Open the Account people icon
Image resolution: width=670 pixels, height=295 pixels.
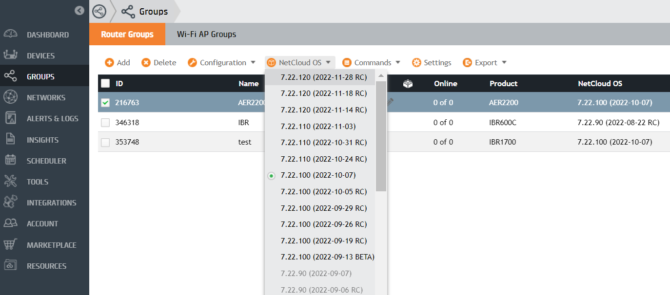click(x=11, y=223)
